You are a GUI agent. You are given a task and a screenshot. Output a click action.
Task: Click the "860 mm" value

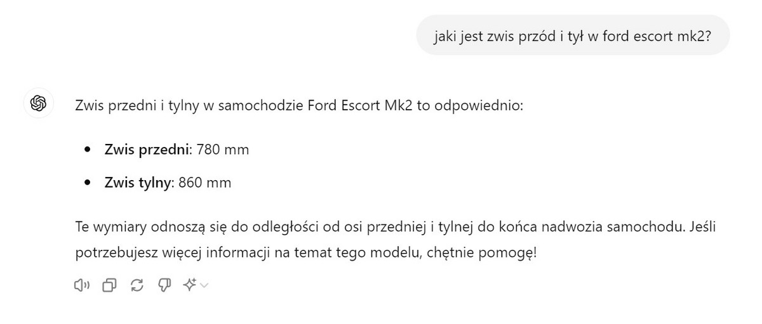coord(205,183)
